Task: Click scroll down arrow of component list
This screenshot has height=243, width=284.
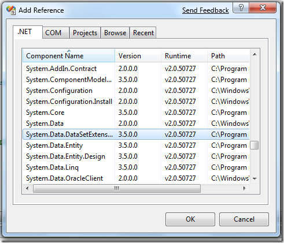Action: point(255,179)
